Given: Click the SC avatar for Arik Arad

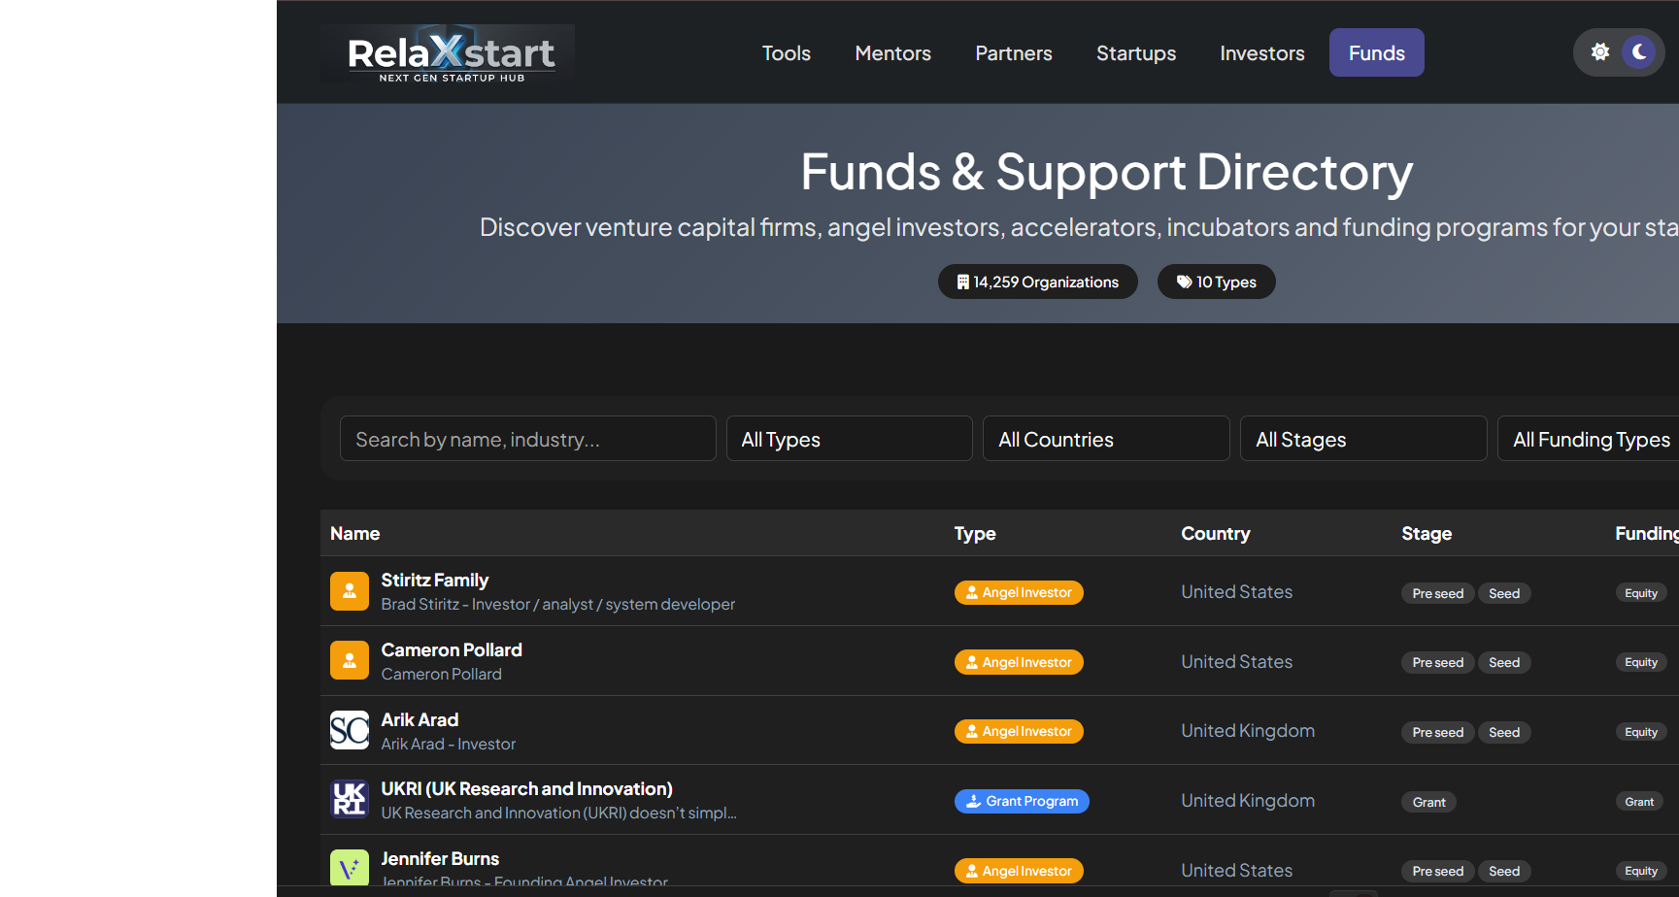Looking at the screenshot, I should pos(350,730).
